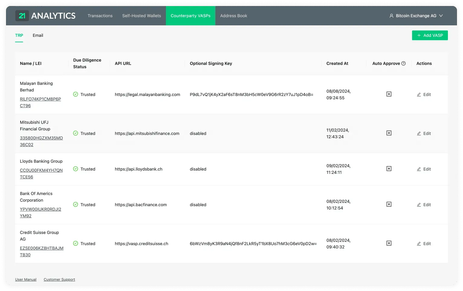
Task: Click the disabled key cell for Bank Of Americs
Action: coord(198,205)
